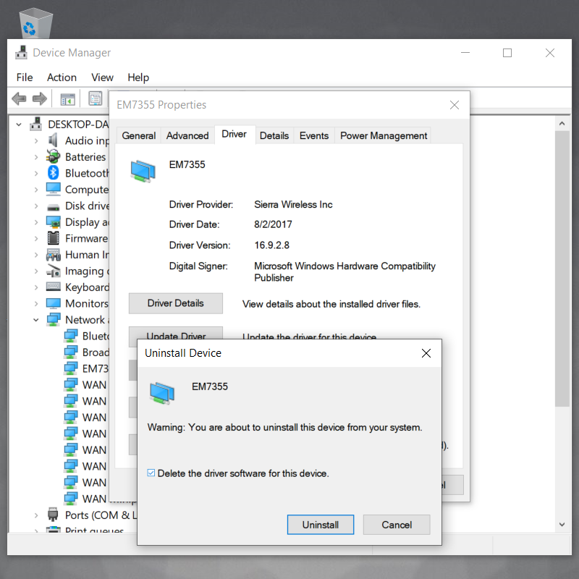The width and height of the screenshot is (579, 579).
Task: Confirm by clicking the Uninstall button
Action: click(x=320, y=525)
